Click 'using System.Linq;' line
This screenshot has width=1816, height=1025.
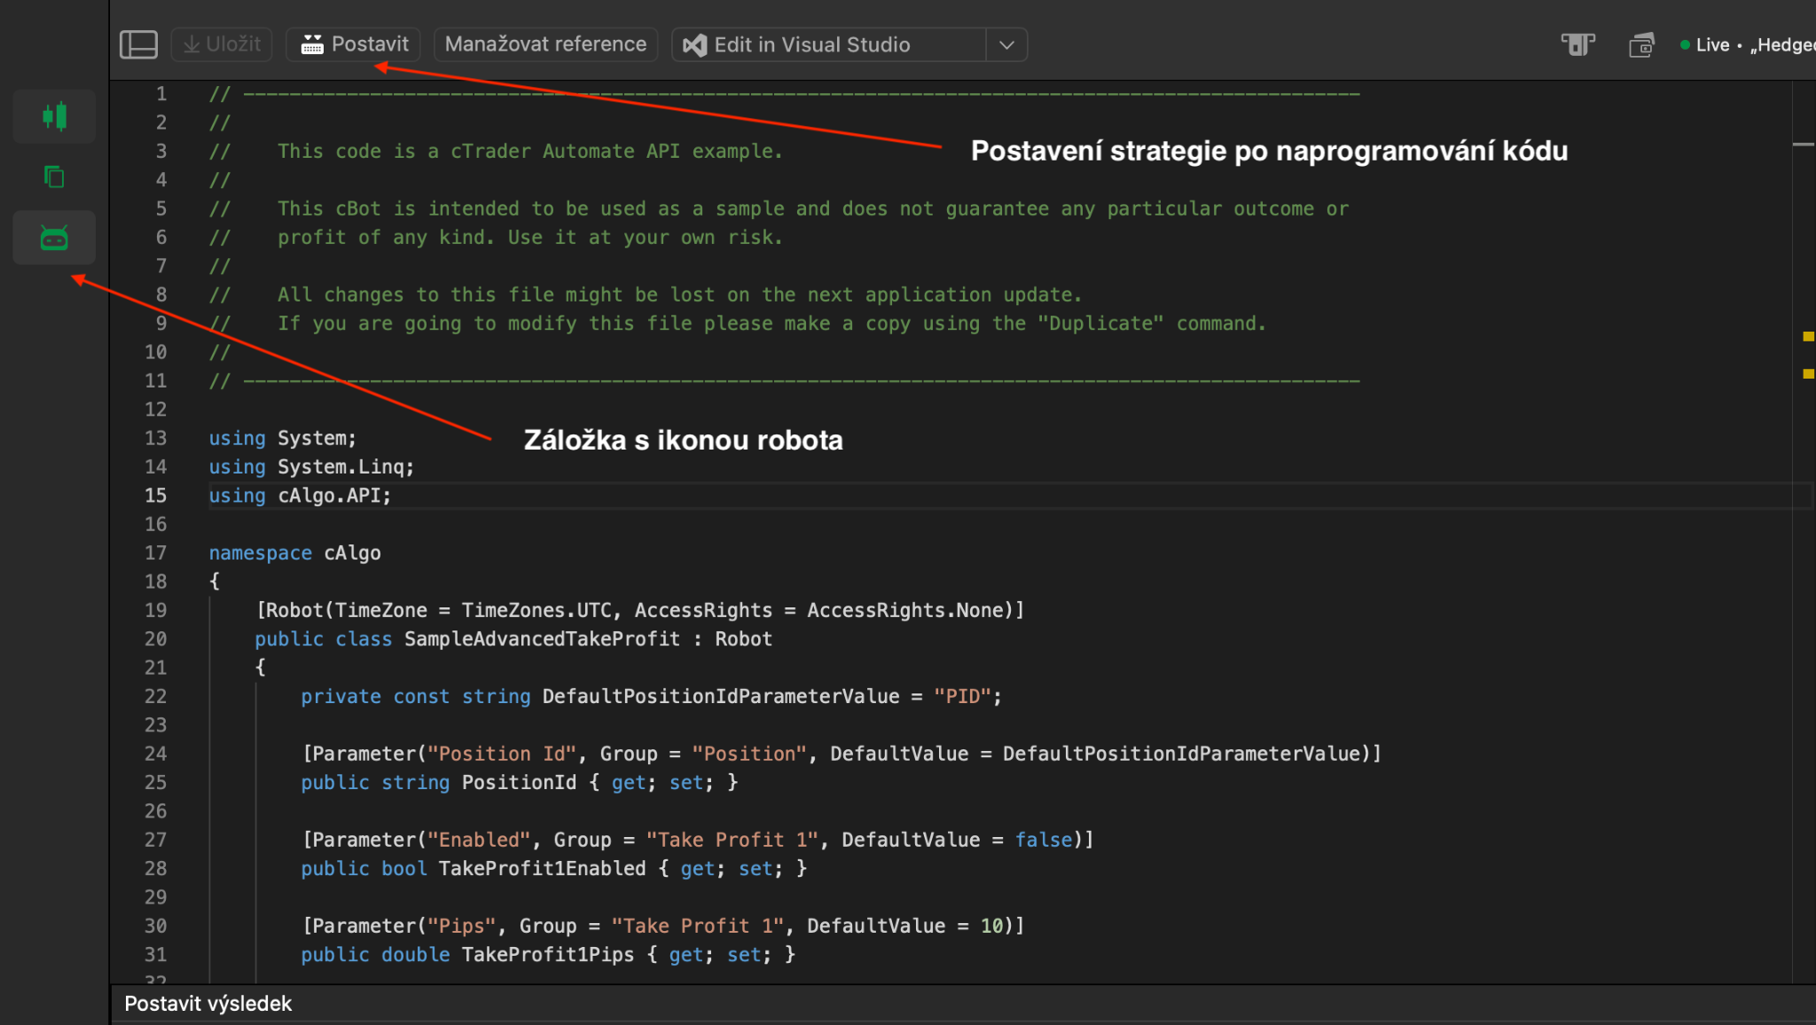coord(311,466)
